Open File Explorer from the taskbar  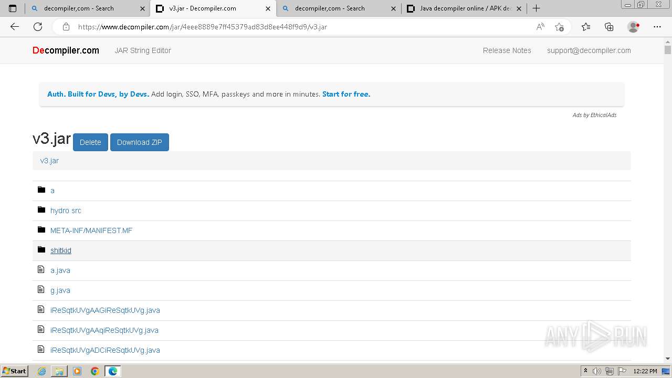(59, 371)
